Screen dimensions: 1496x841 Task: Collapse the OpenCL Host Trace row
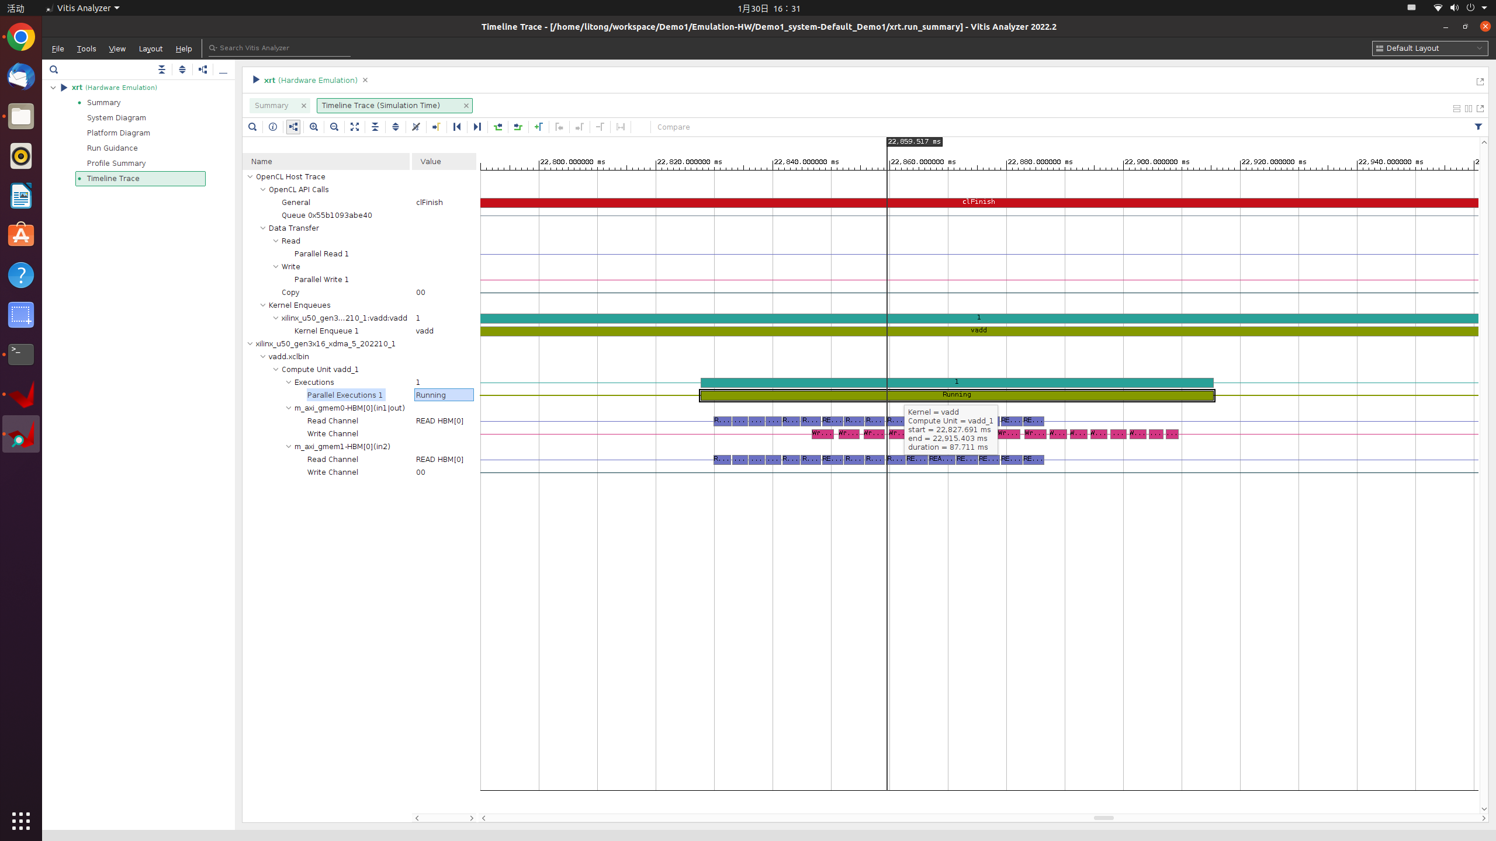click(250, 176)
